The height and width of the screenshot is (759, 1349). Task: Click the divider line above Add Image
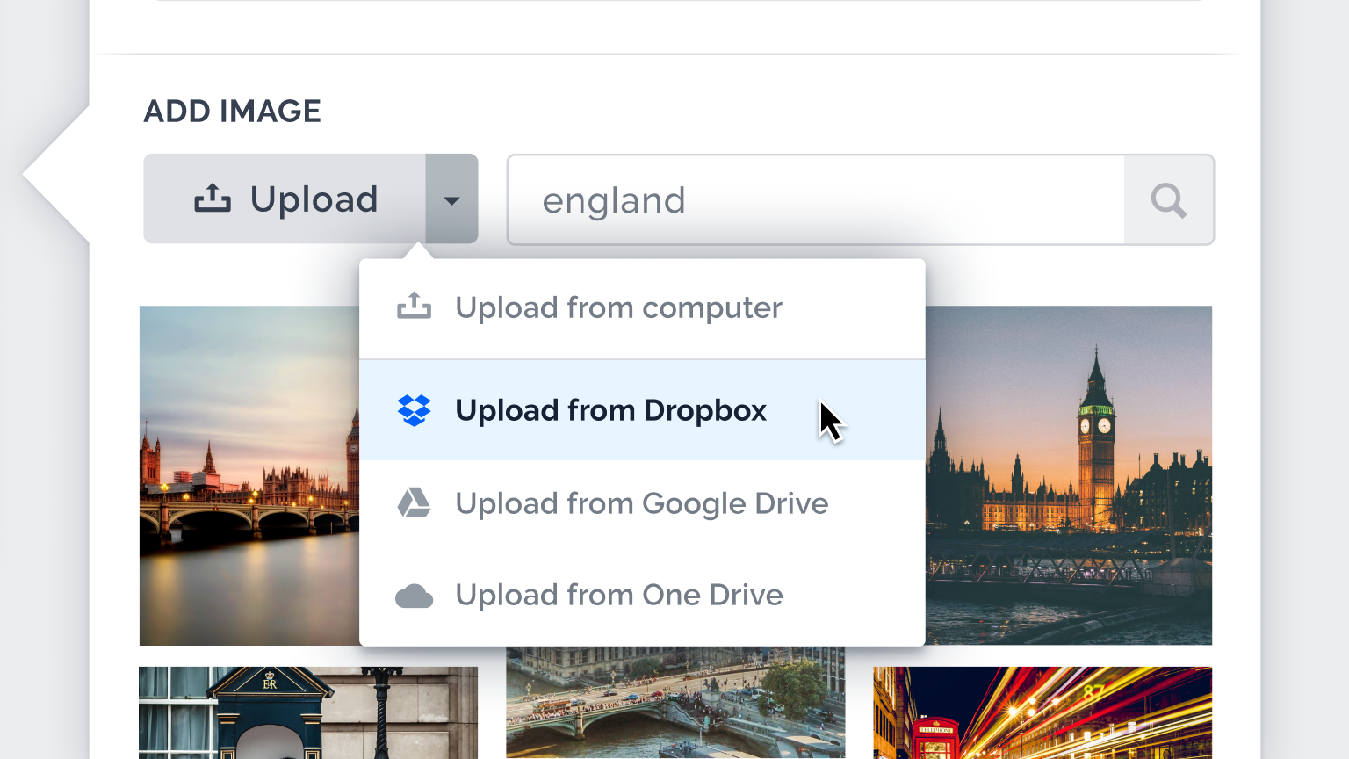667,54
